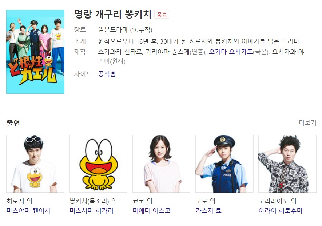Click the 출연 section heading
Screen dimensions: 322x226
coord(13,123)
